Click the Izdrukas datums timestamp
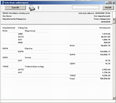Viewport: 116px width, 103px height. coord(94,13)
